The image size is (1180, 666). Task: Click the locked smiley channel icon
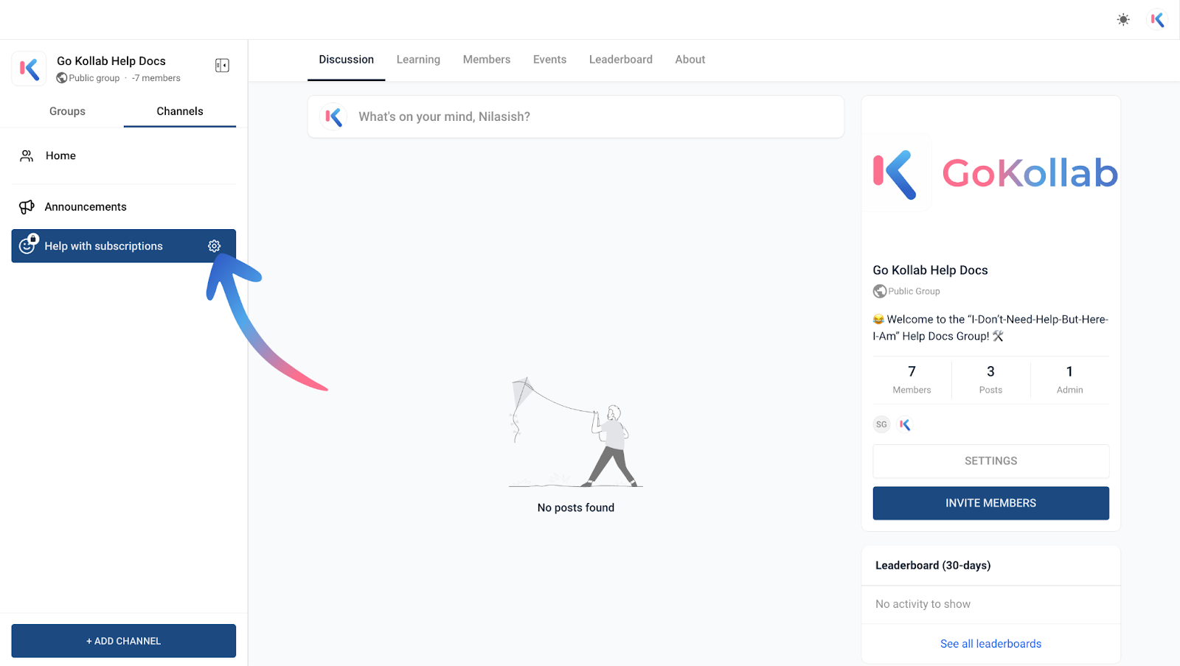(28, 244)
